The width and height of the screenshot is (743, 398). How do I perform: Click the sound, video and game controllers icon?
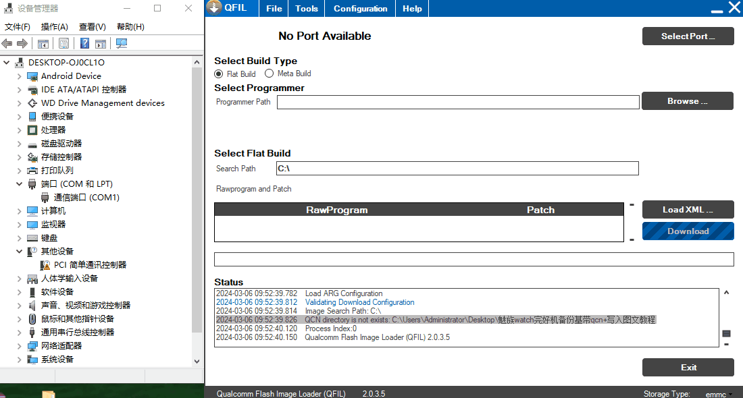coord(32,306)
